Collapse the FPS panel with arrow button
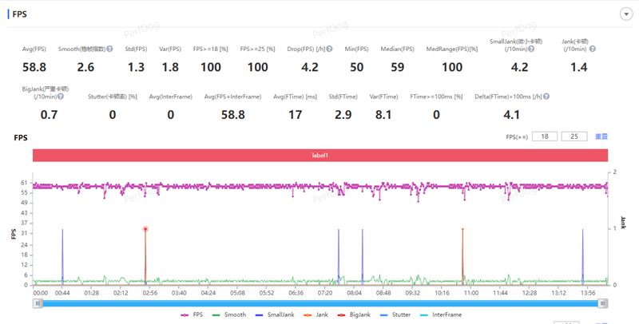 coord(626,14)
